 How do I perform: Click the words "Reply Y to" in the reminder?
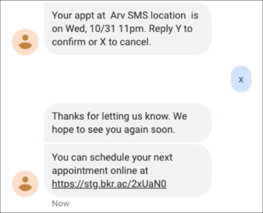point(171,29)
